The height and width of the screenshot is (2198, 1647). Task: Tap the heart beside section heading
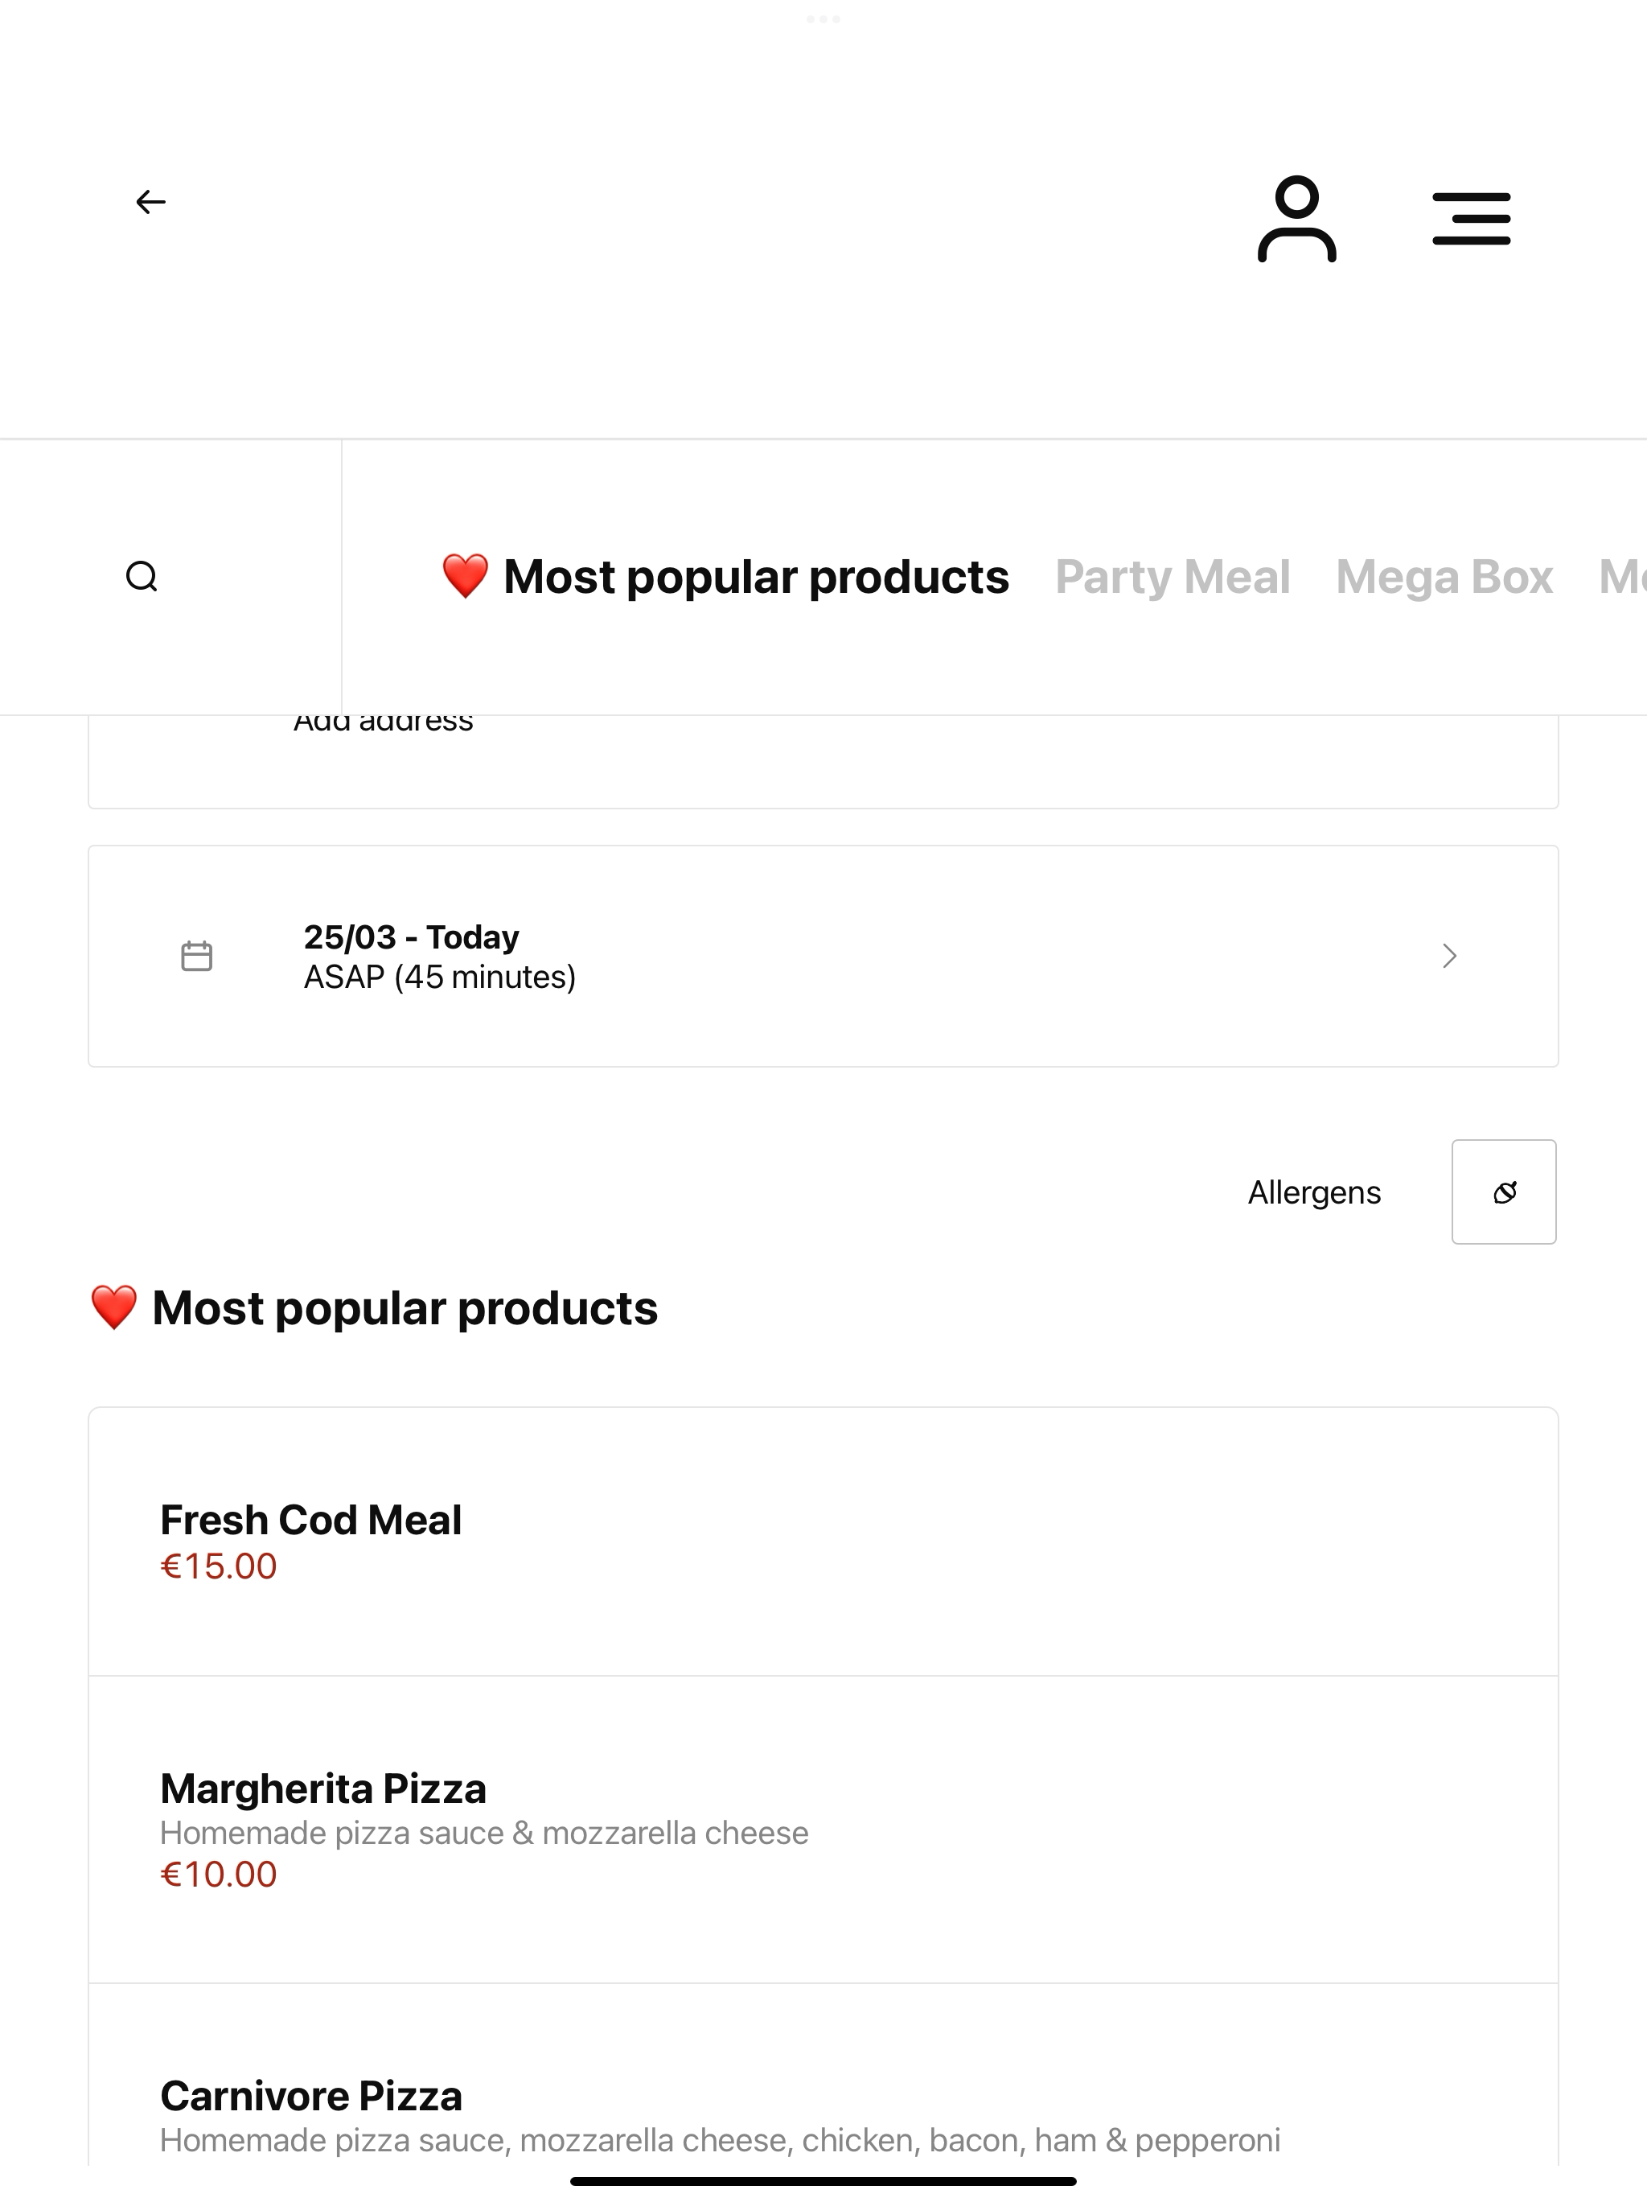click(113, 1307)
